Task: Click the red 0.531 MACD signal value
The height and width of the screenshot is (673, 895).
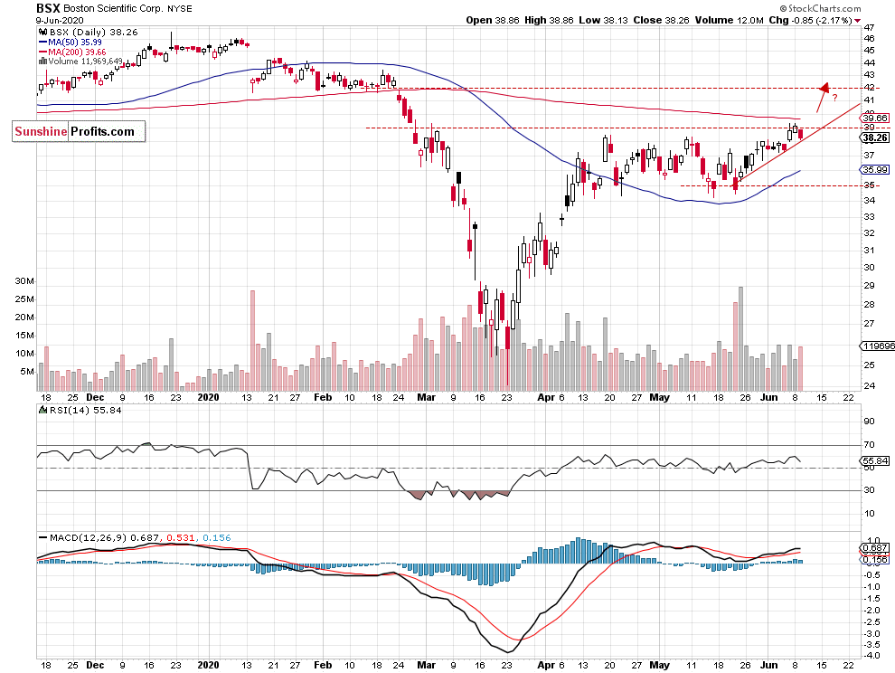Action: [181, 537]
